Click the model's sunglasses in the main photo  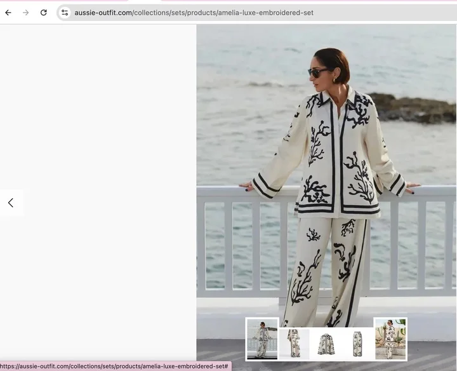point(319,72)
